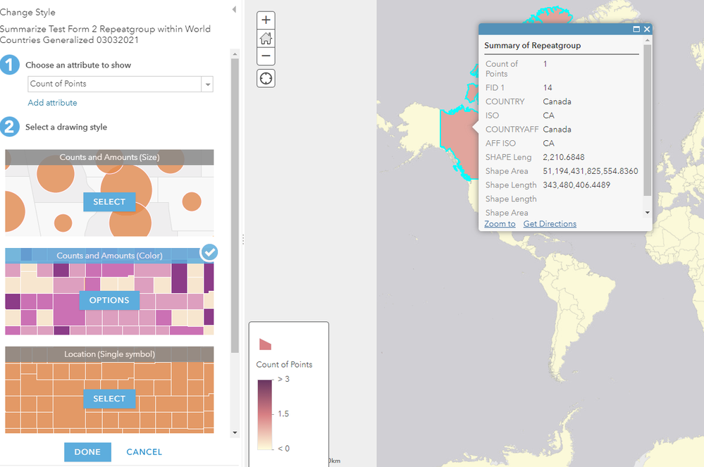704x467 pixels.
Task: Zoom in on the map
Action: (x=266, y=20)
